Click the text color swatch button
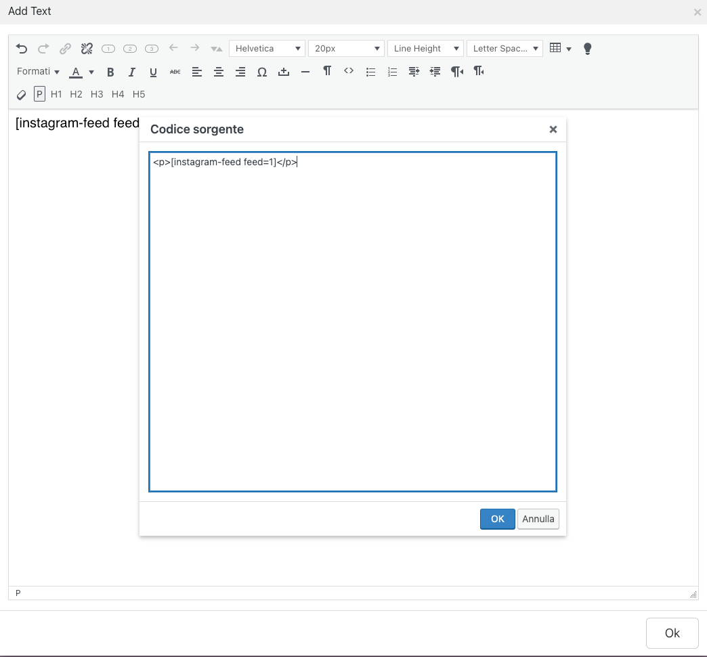Screen dimensions: 707x657 coord(76,72)
